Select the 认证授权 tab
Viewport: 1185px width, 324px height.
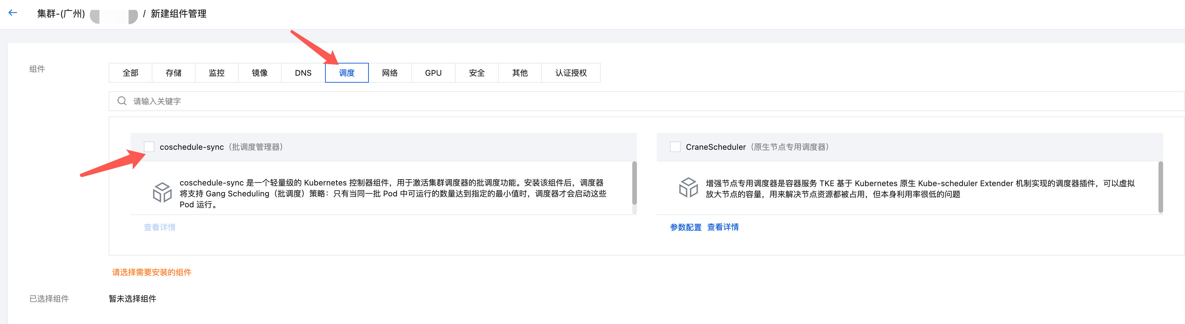(571, 73)
